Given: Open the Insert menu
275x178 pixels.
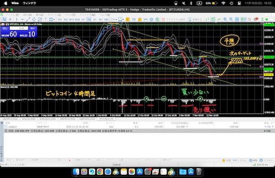Looking at the screenshot, I should pos(39,15).
